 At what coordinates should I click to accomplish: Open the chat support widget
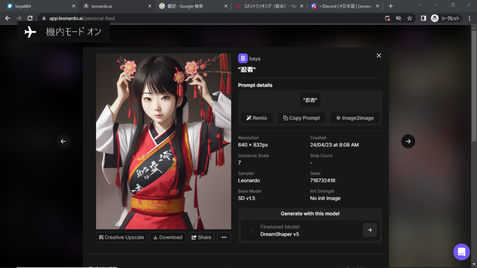click(x=461, y=252)
